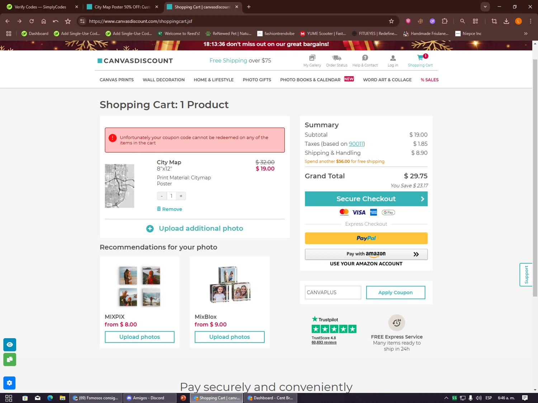Open the browser extensions puzzle icon
Viewport: 538px width, 403px height.
tap(445, 21)
